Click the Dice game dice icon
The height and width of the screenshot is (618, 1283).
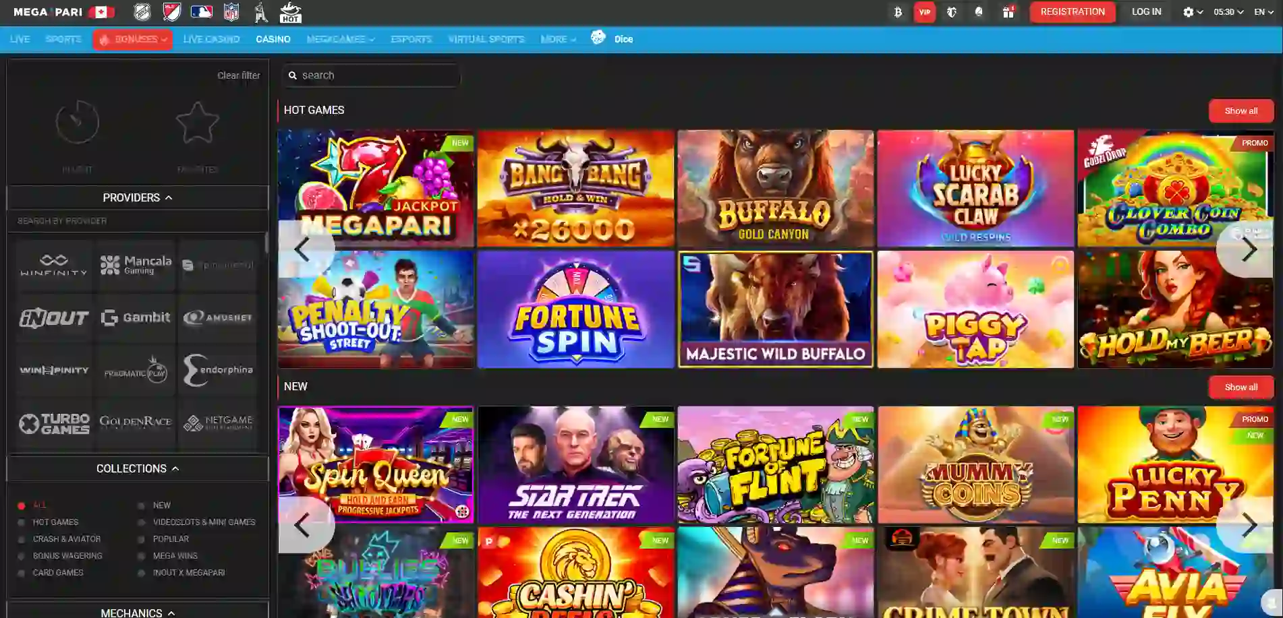pyautogui.click(x=599, y=38)
